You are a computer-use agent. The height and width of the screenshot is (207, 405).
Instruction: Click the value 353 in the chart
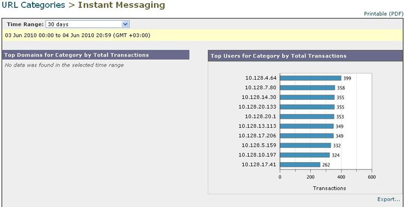pos(340,117)
